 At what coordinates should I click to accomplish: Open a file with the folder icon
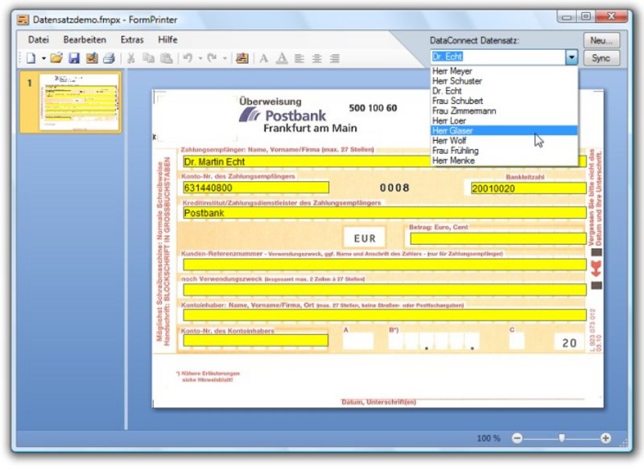[56, 58]
